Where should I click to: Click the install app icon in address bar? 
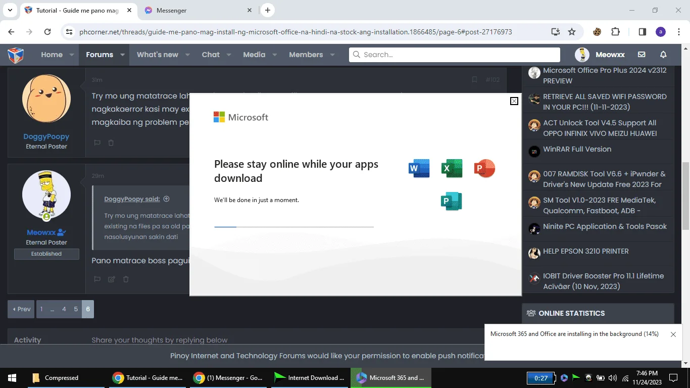pyautogui.click(x=556, y=32)
